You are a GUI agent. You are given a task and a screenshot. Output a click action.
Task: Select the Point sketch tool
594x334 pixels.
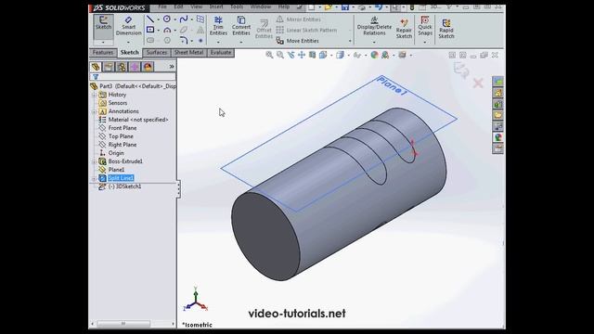tap(200, 40)
